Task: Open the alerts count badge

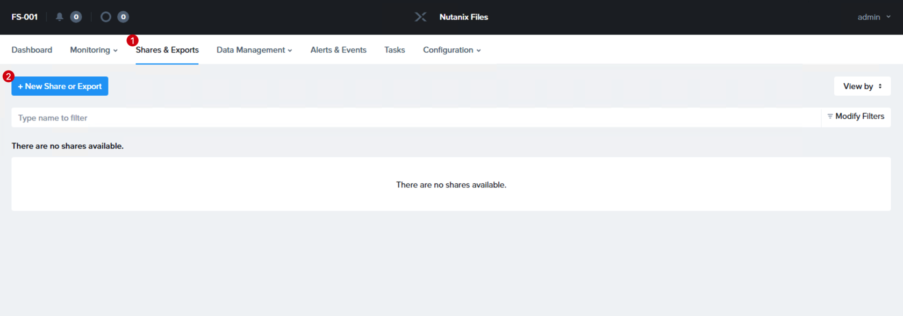Action: coord(76,17)
